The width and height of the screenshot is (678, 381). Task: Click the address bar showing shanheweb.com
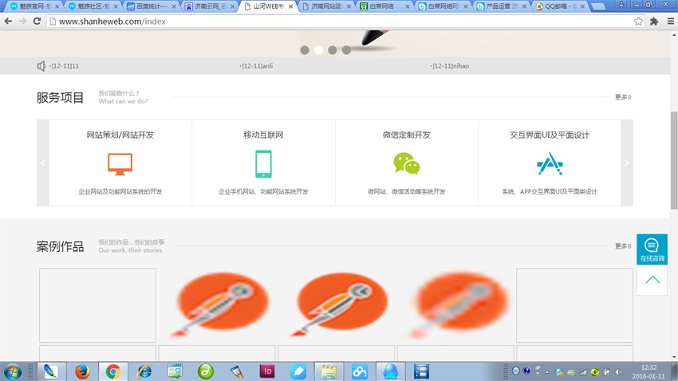(319, 22)
